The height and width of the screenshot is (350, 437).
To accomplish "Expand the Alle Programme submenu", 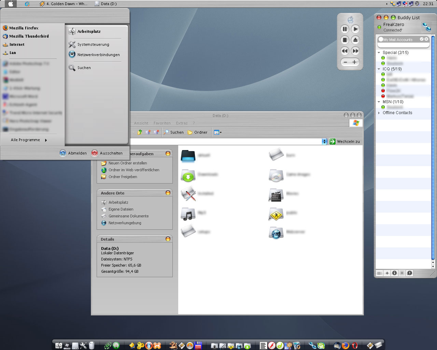I will click(x=29, y=140).
